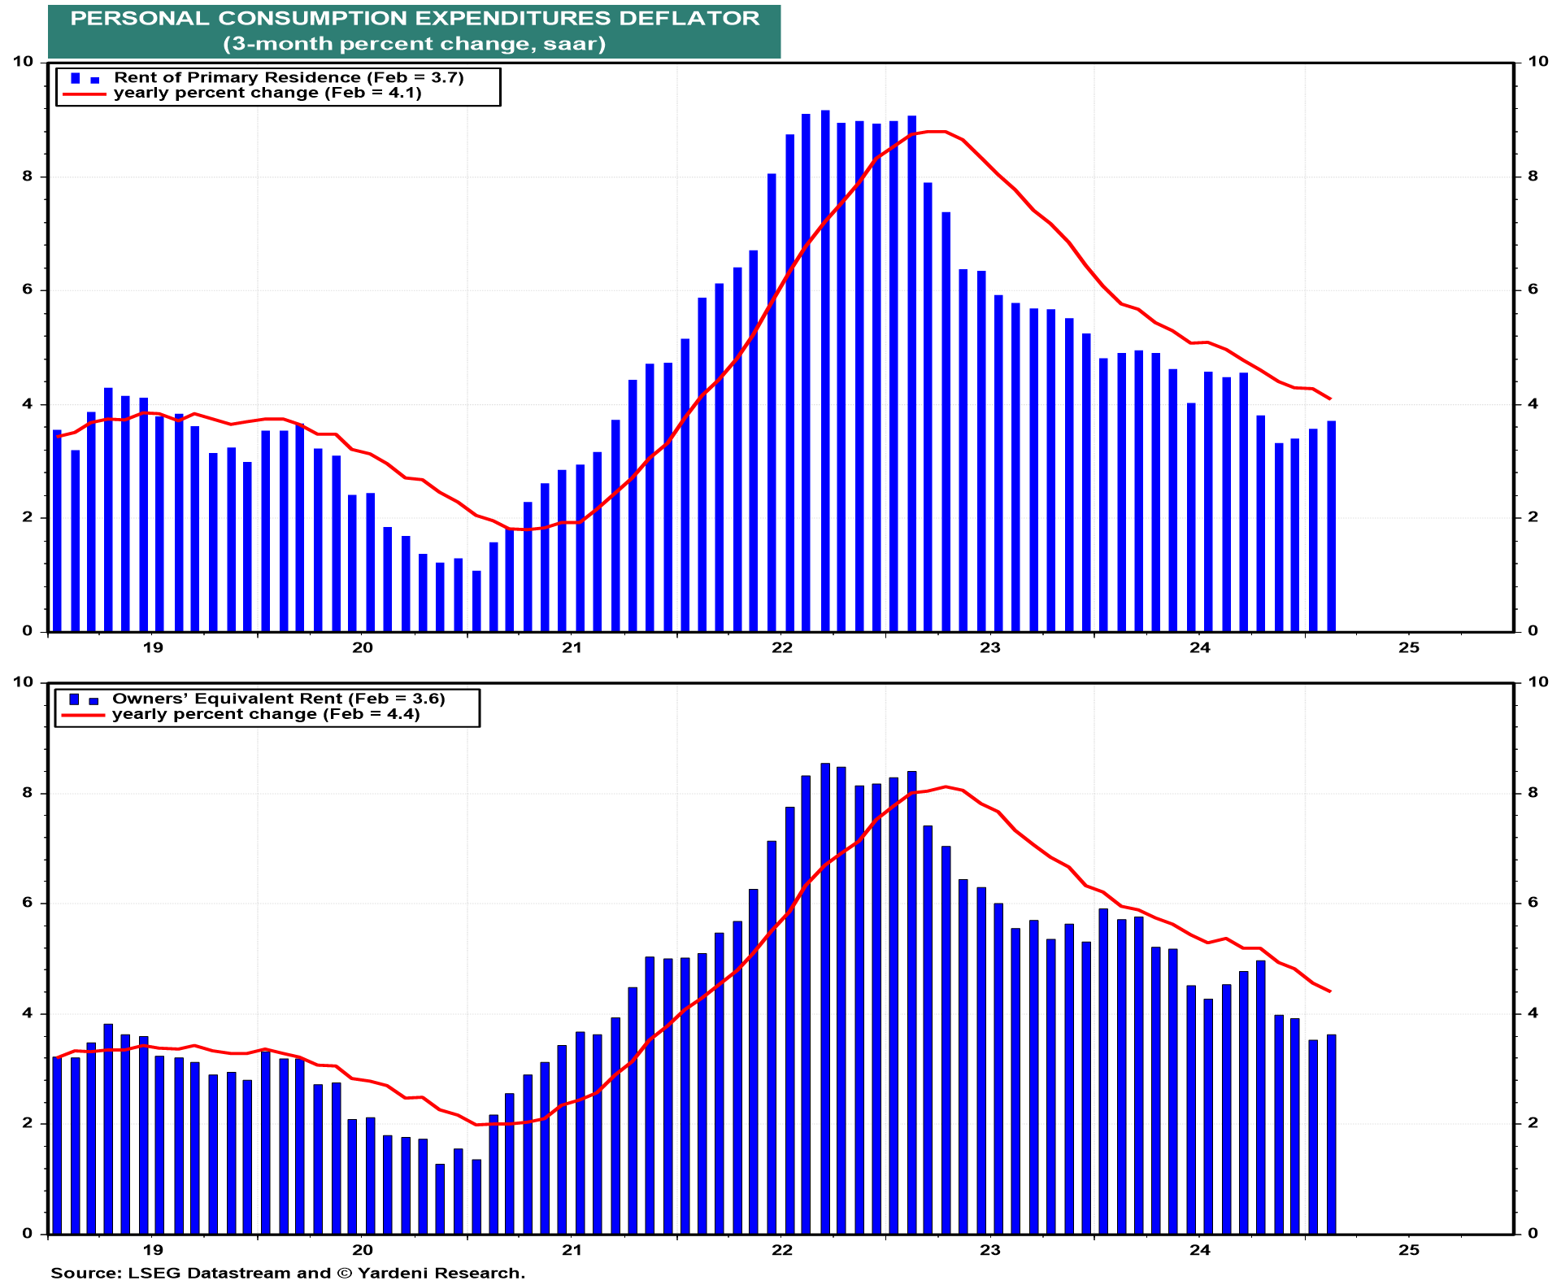Click the left y-axis value 8 on top chart
The image size is (1561, 1285).
pos(28,176)
